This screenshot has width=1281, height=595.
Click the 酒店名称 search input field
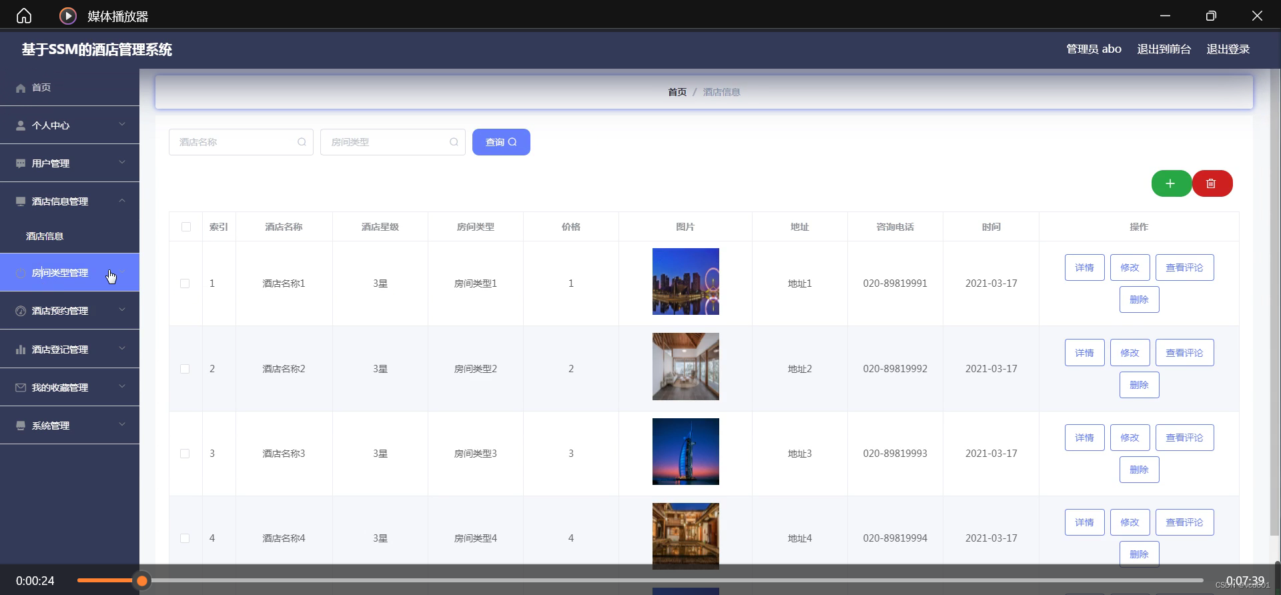tap(241, 142)
